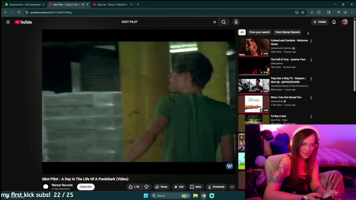Open the Wow, I Can Get Sexual Too thumbnail

[x=254, y=104]
